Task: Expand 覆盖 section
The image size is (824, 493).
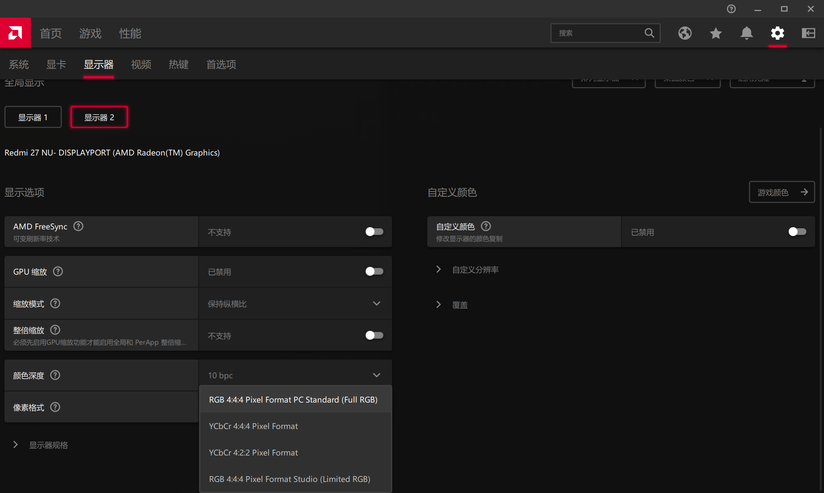Action: click(x=452, y=305)
